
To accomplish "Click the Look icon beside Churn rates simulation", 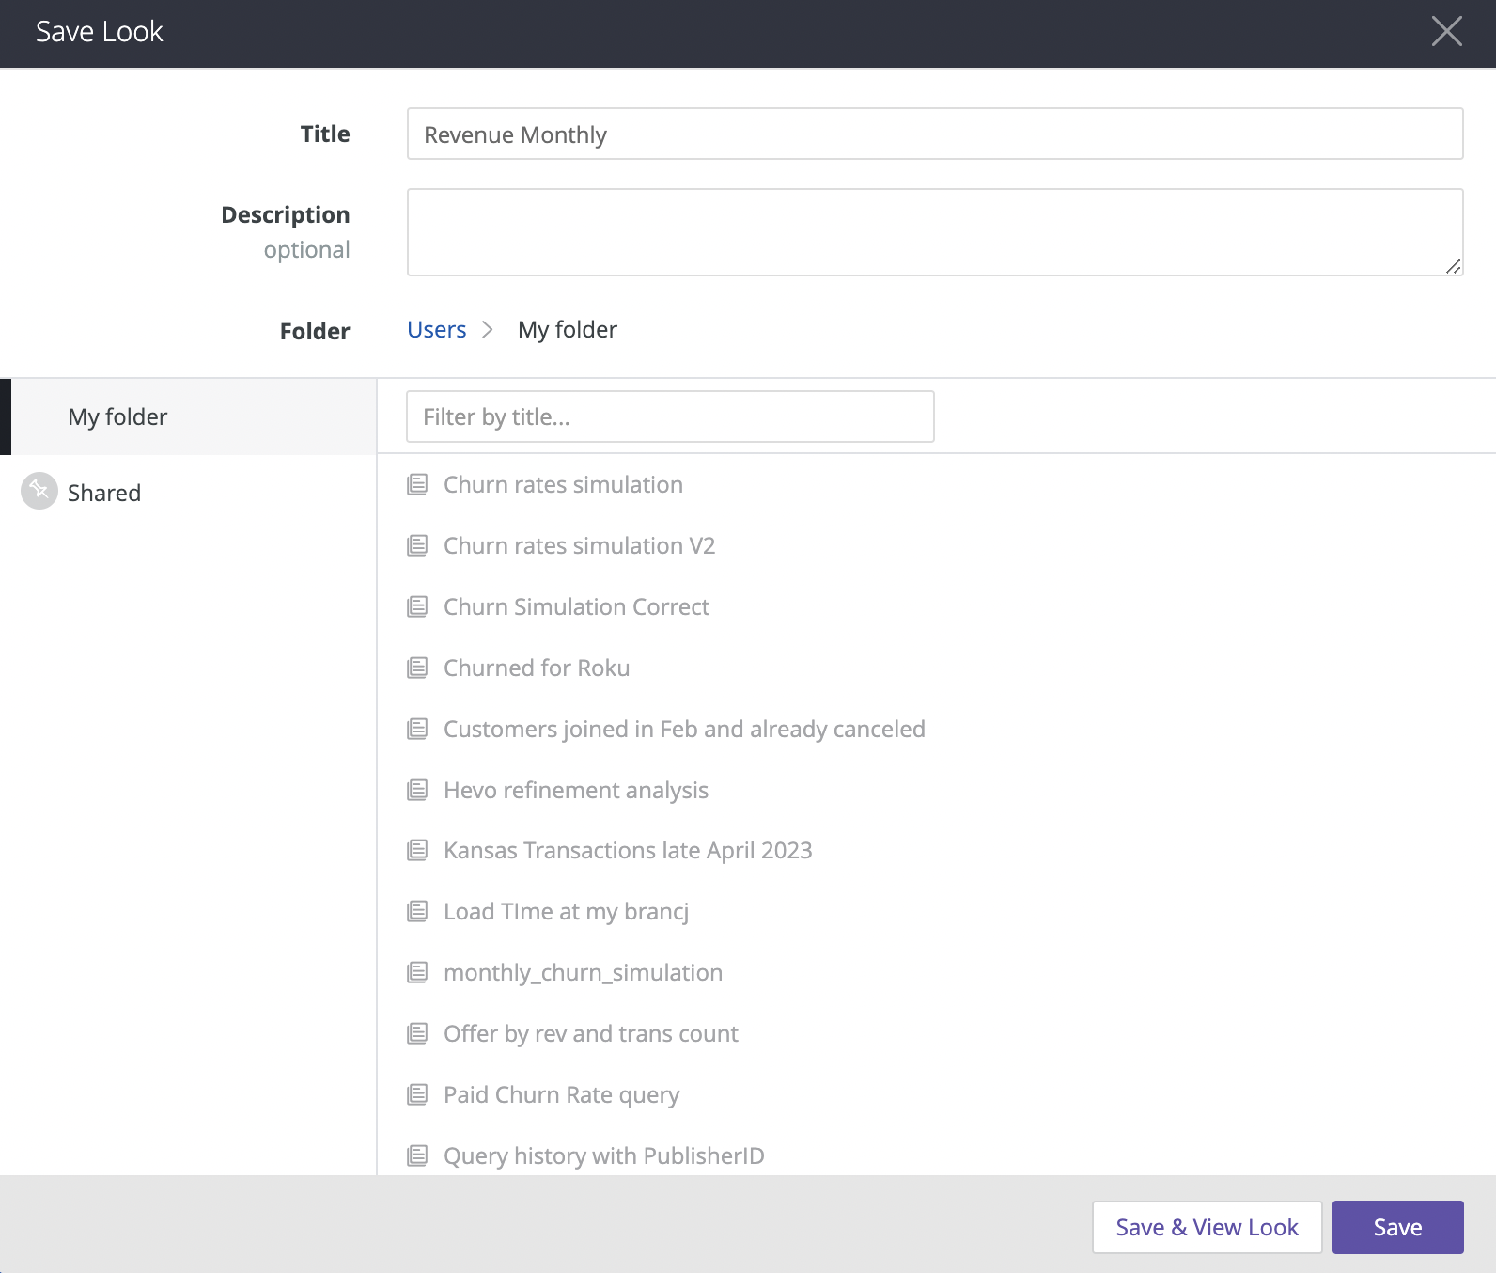I will coord(417,485).
